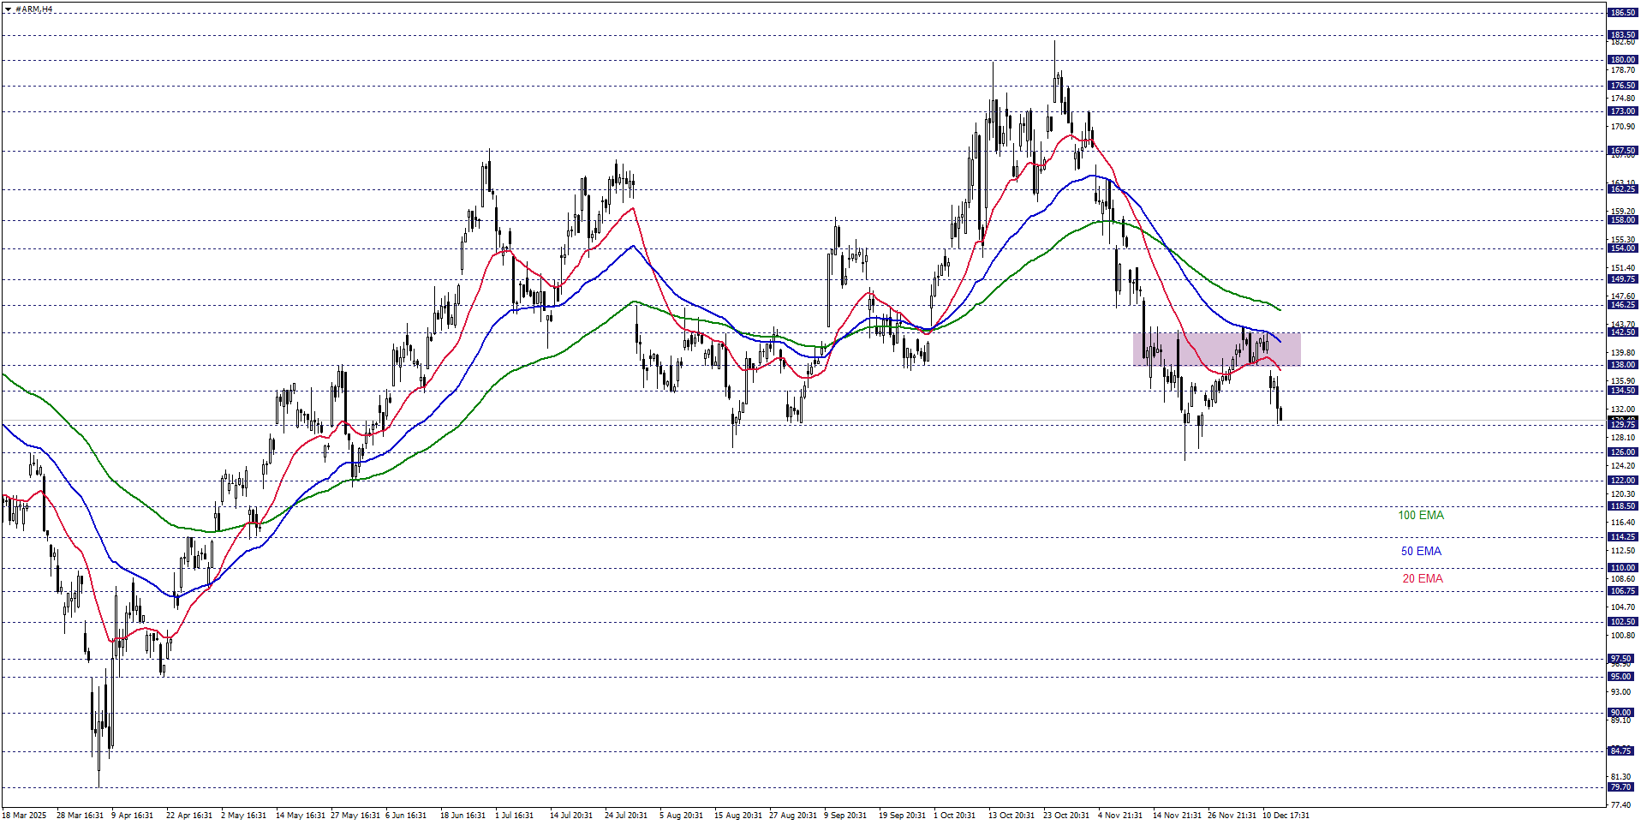Select the 186.50 price level tag
This screenshot has width=1641, height=825.
(x=1622, y=13)
